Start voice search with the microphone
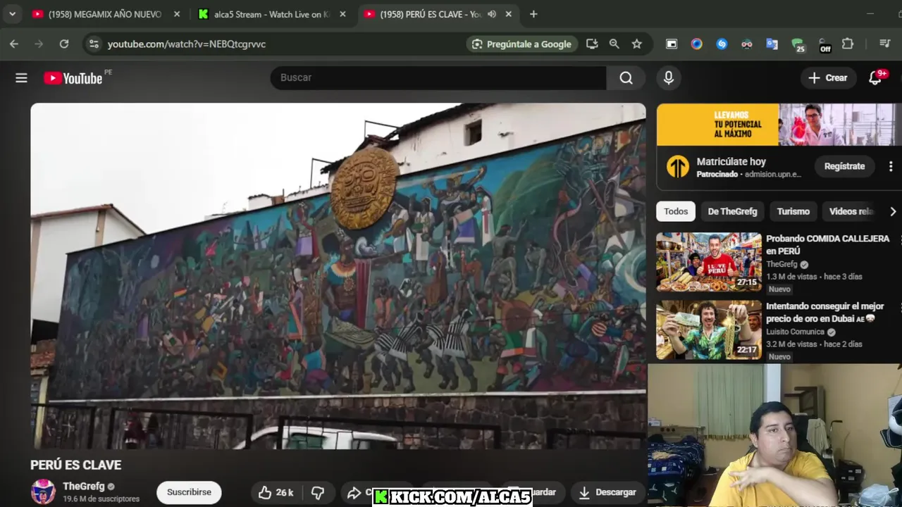The height and width of the screenshot is (507, 902). click(669, 78)
